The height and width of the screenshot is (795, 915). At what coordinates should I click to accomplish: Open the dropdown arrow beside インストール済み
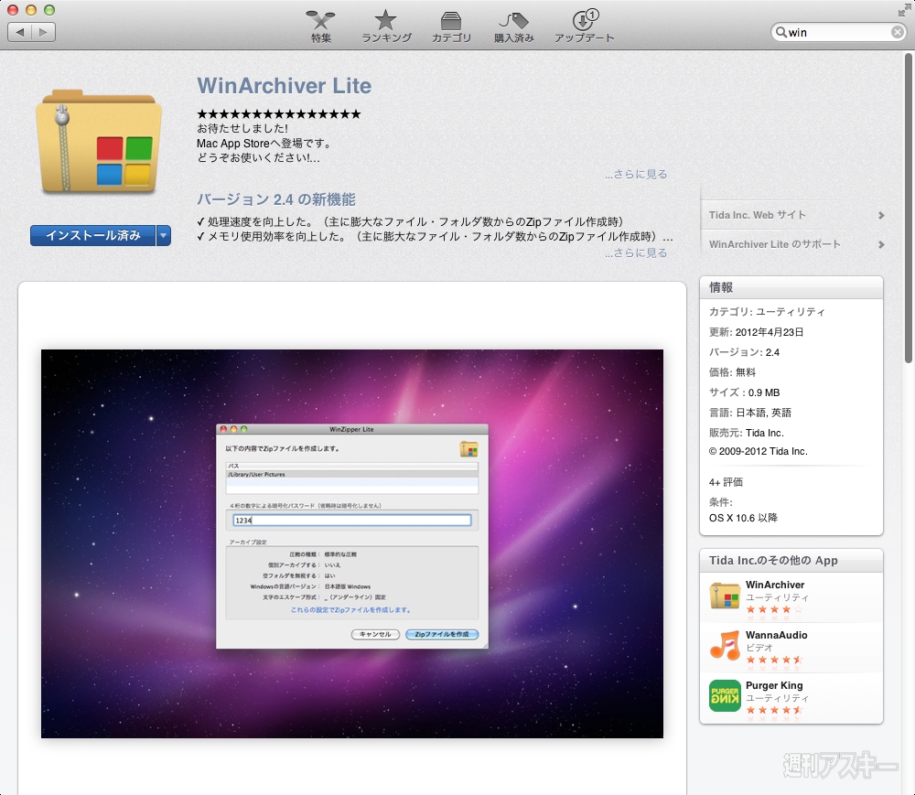[164, 235]
